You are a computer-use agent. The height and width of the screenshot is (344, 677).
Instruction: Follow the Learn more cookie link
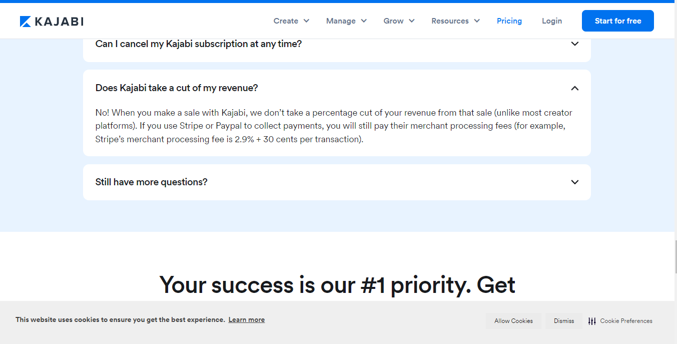tap(246, 320)
